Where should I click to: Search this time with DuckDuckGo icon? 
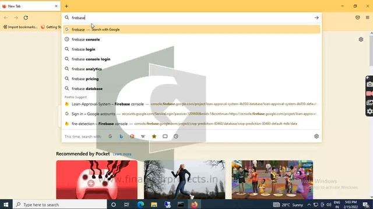click(x=132, y=136)
